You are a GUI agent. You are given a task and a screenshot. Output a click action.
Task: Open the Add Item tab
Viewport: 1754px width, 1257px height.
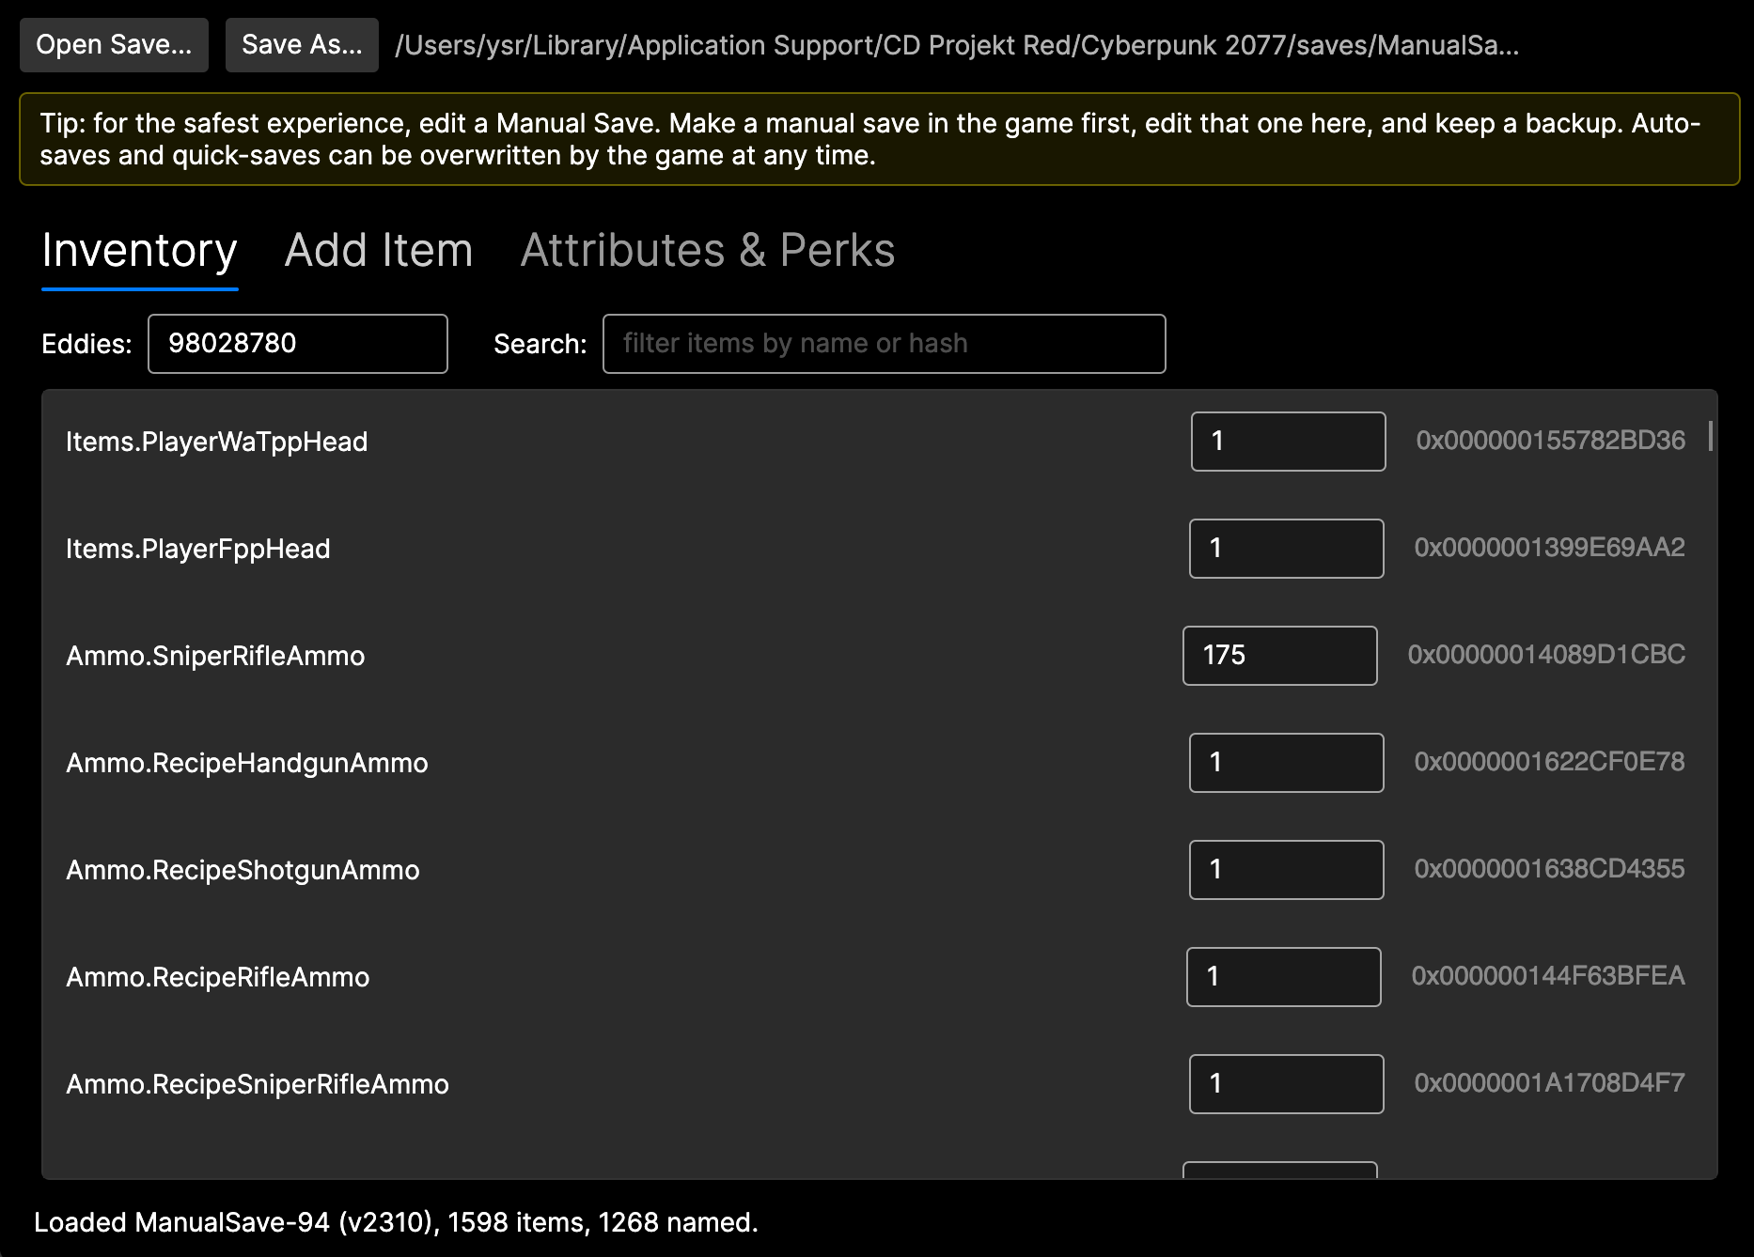point(379,251)
